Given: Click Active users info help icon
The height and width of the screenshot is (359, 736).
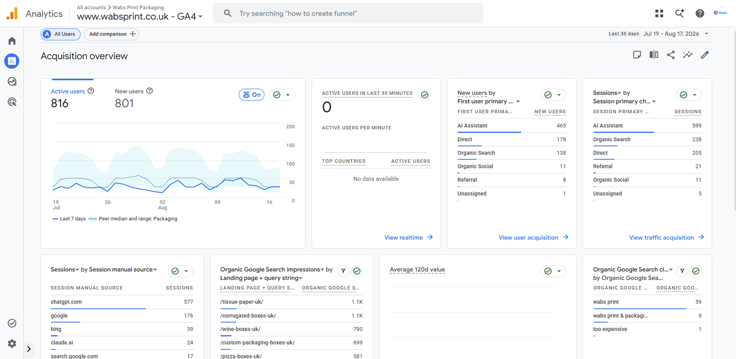Looking at the screenshot, I should pos(91,91).
